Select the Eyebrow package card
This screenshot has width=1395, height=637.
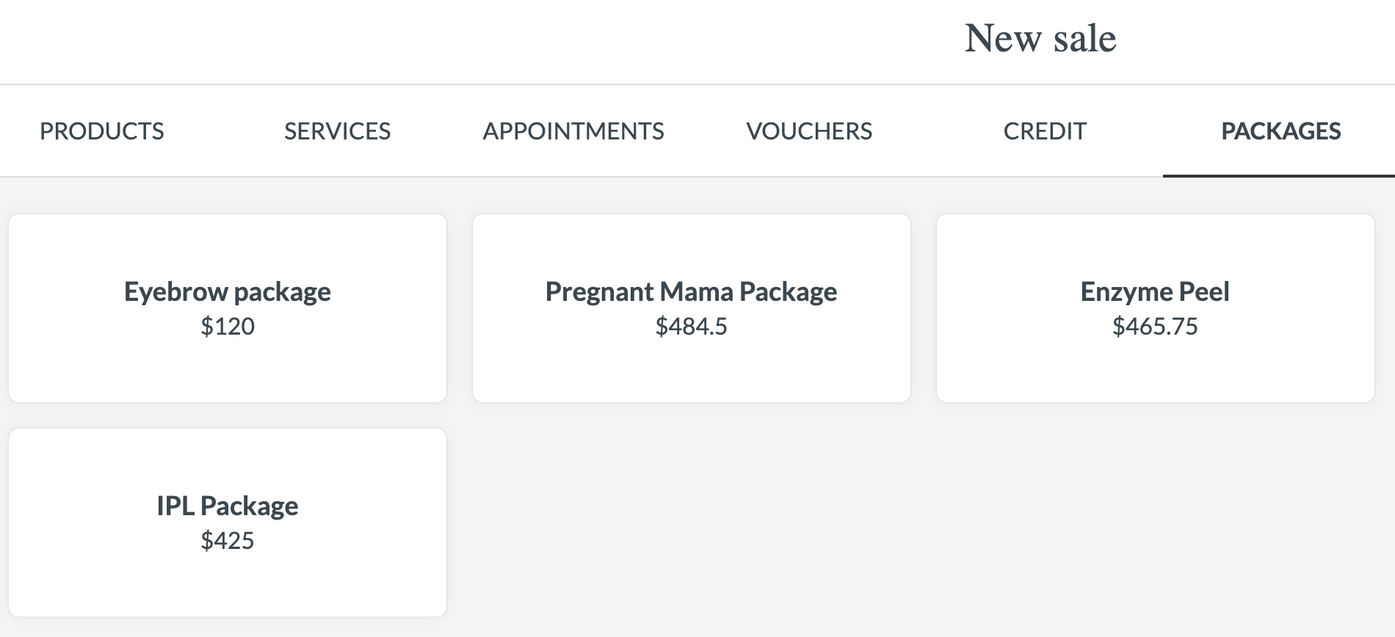228,308
